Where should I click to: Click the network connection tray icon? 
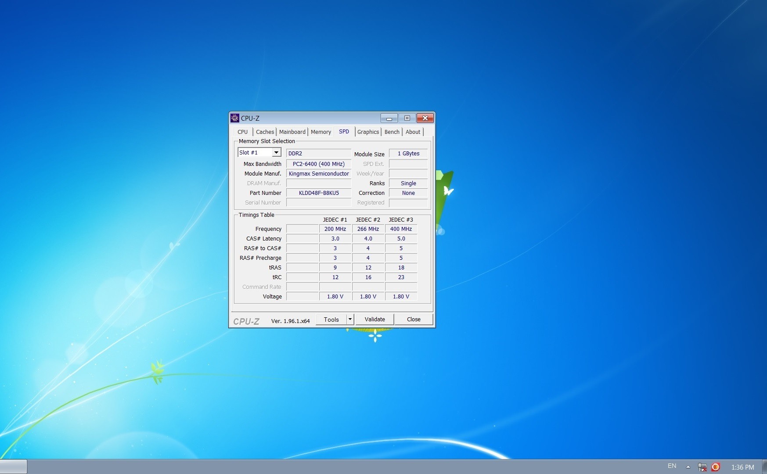[x=702, y=467]
